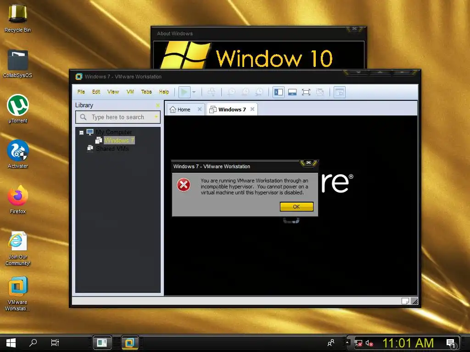Expand the hidden system tray icons arrow
The width and height of the screenshot is (470, 352).
point(347,342)
